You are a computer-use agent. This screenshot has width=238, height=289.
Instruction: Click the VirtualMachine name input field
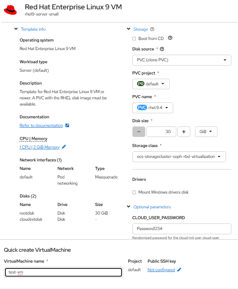(63, 272)
